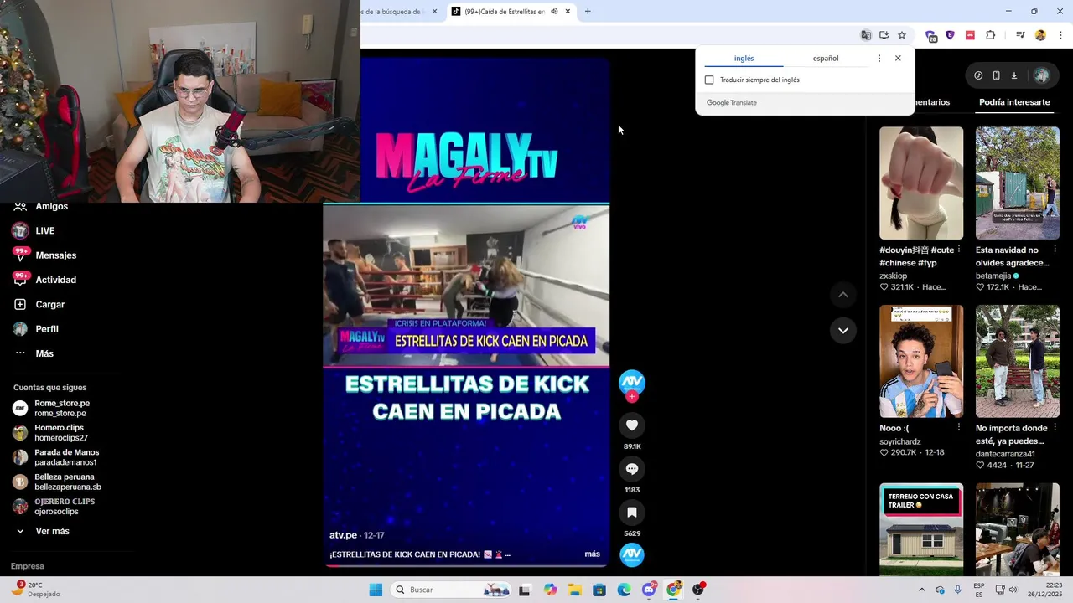Close the Google Translate popup
Viewport: 1073px width, 603px height.
898,59
